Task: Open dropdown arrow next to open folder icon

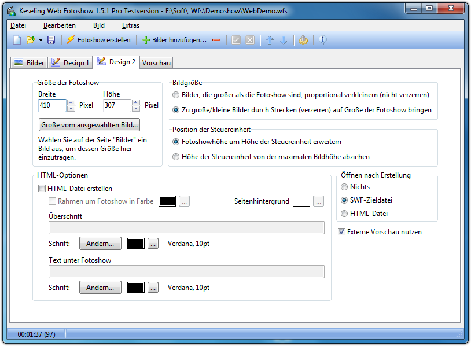Action: pos(41,41)
